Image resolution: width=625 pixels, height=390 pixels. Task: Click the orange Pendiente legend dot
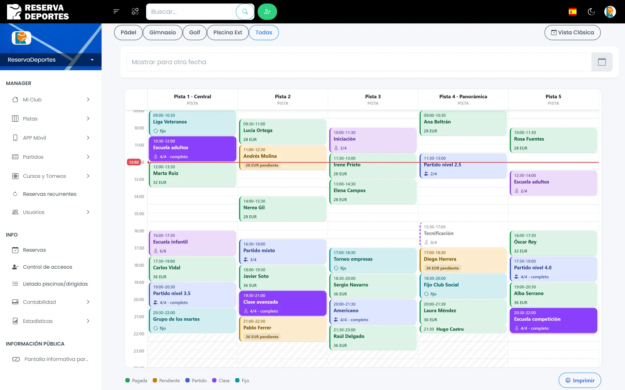click(x=155, y=380)
